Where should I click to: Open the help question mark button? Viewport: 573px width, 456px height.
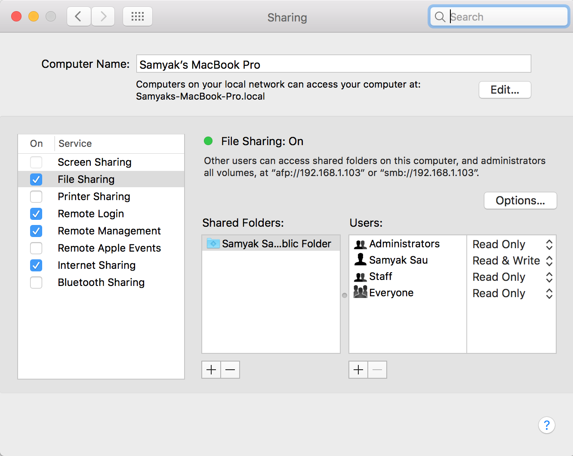[x=546, y=425]
